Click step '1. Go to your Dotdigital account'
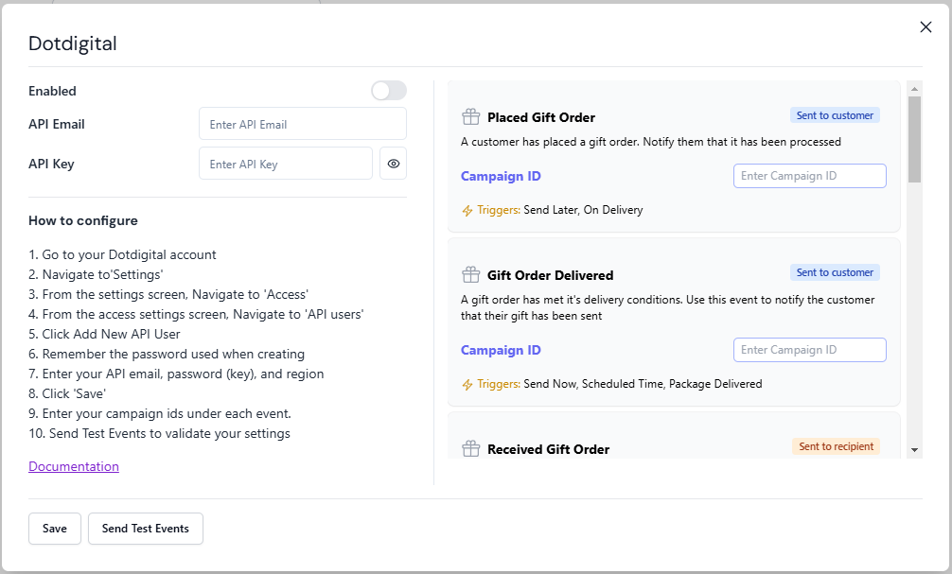The image size is (952, 574). [x=122, y=254]
